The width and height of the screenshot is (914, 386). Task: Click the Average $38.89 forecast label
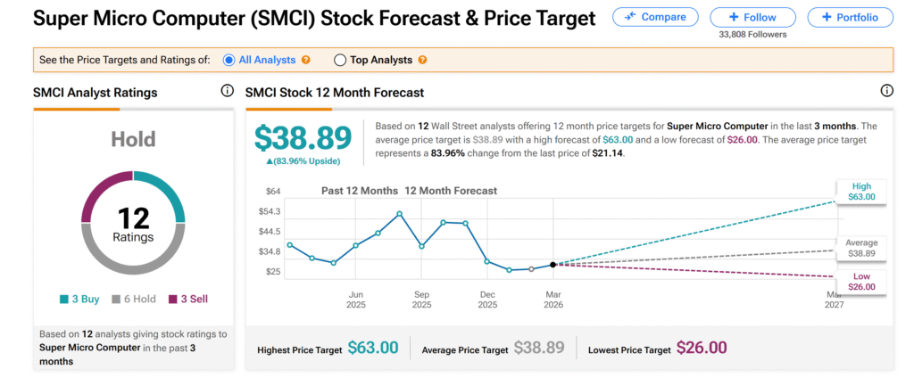(x=861, y=248)
